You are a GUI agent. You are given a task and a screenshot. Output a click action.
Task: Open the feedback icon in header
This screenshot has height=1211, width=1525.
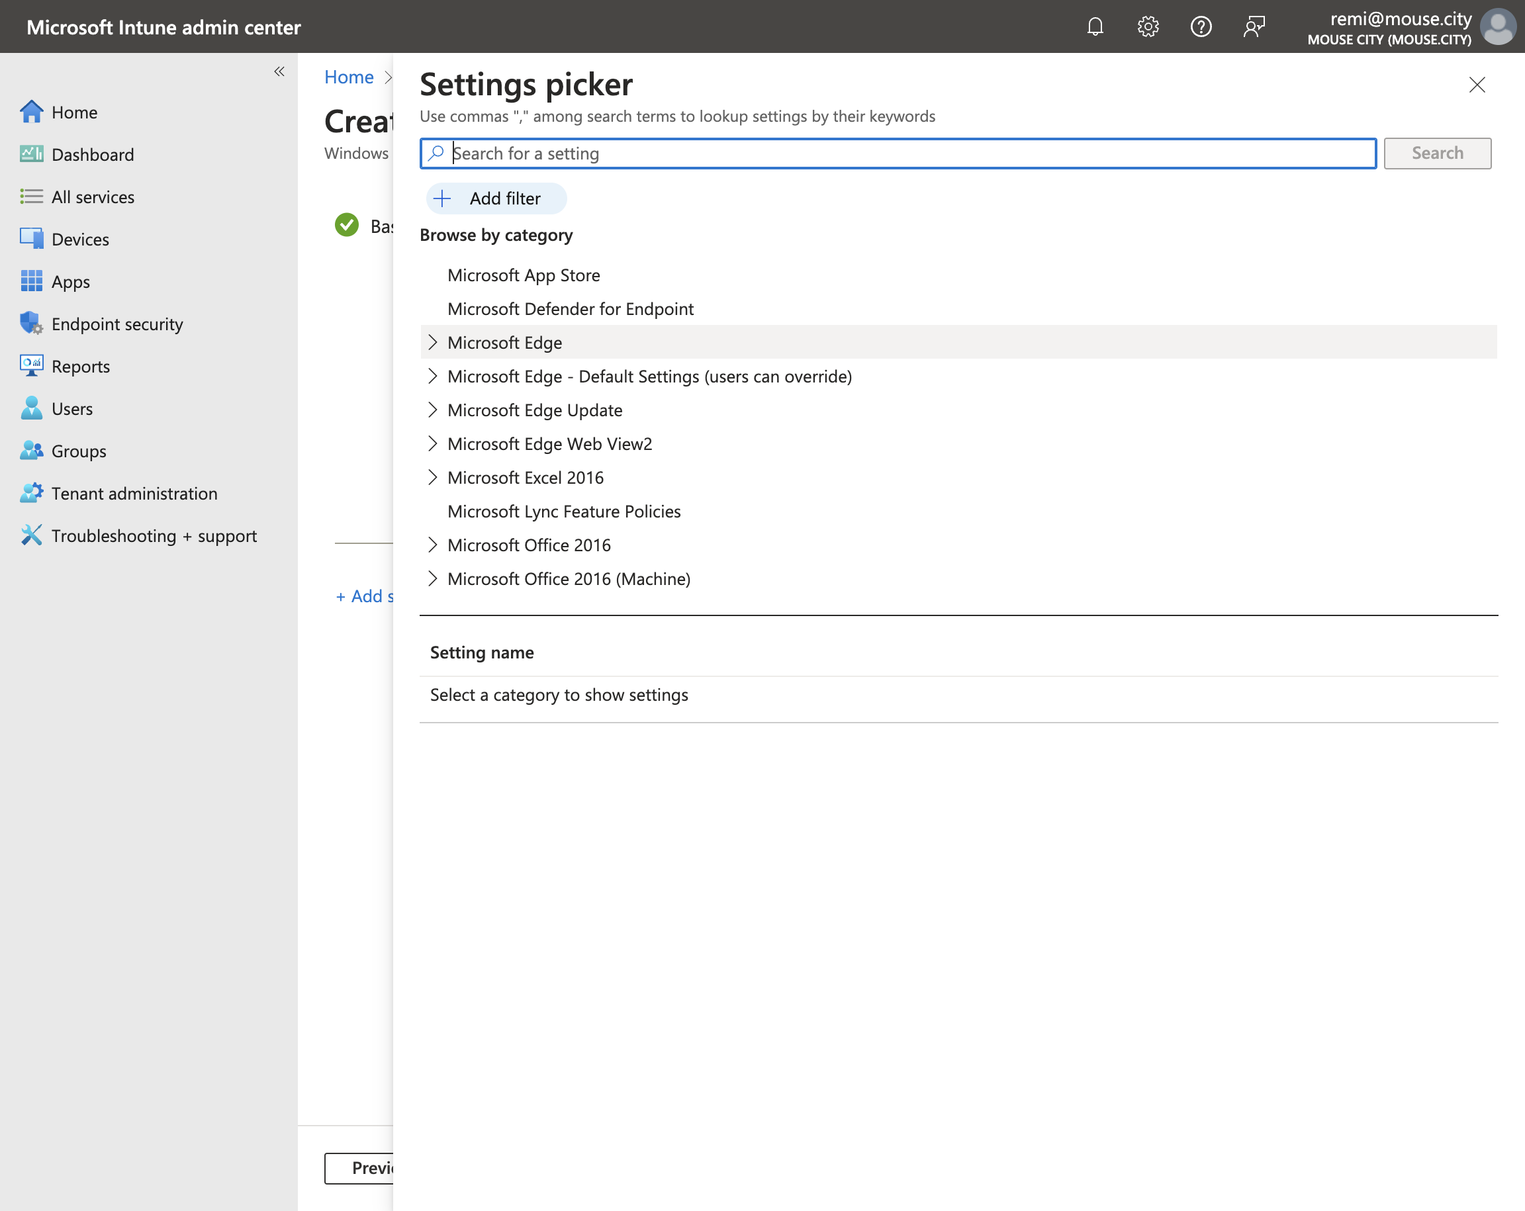tap(1254, 27)
